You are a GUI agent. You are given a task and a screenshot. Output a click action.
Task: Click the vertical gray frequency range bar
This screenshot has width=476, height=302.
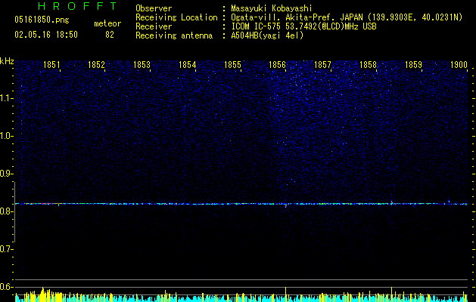click(x=14, y=211)
